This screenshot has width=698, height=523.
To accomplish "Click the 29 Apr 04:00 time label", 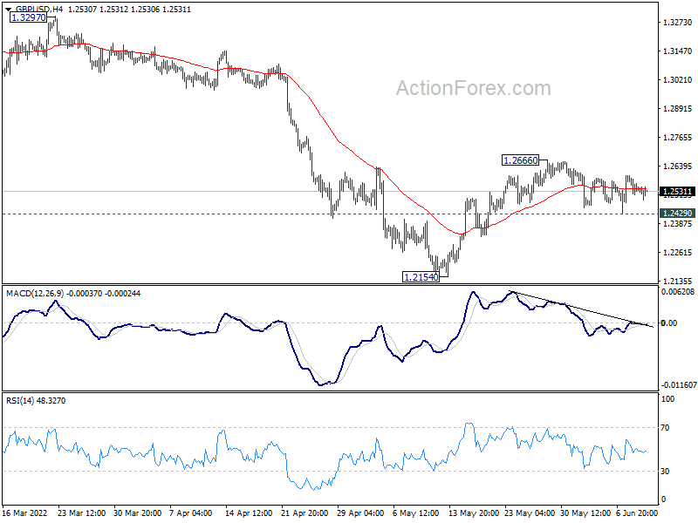I will point(360,513).
